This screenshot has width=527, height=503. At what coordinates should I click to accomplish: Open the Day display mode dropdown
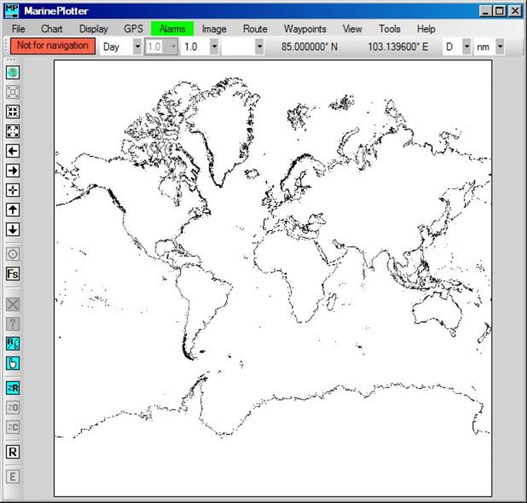(x=136, y=46)
